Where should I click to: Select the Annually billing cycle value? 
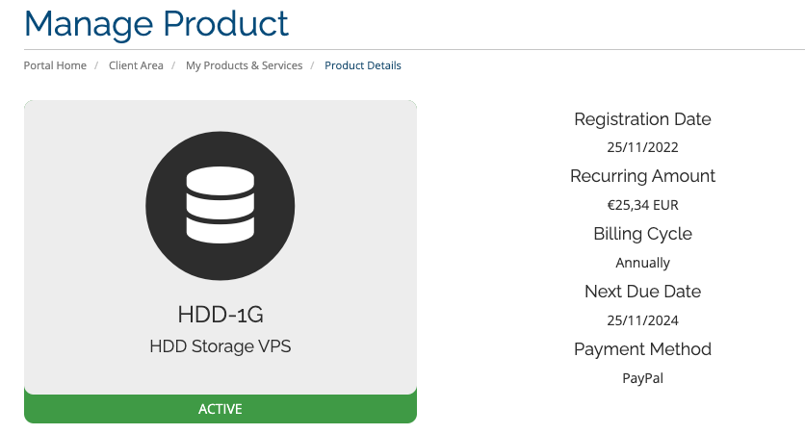(642, 263)
